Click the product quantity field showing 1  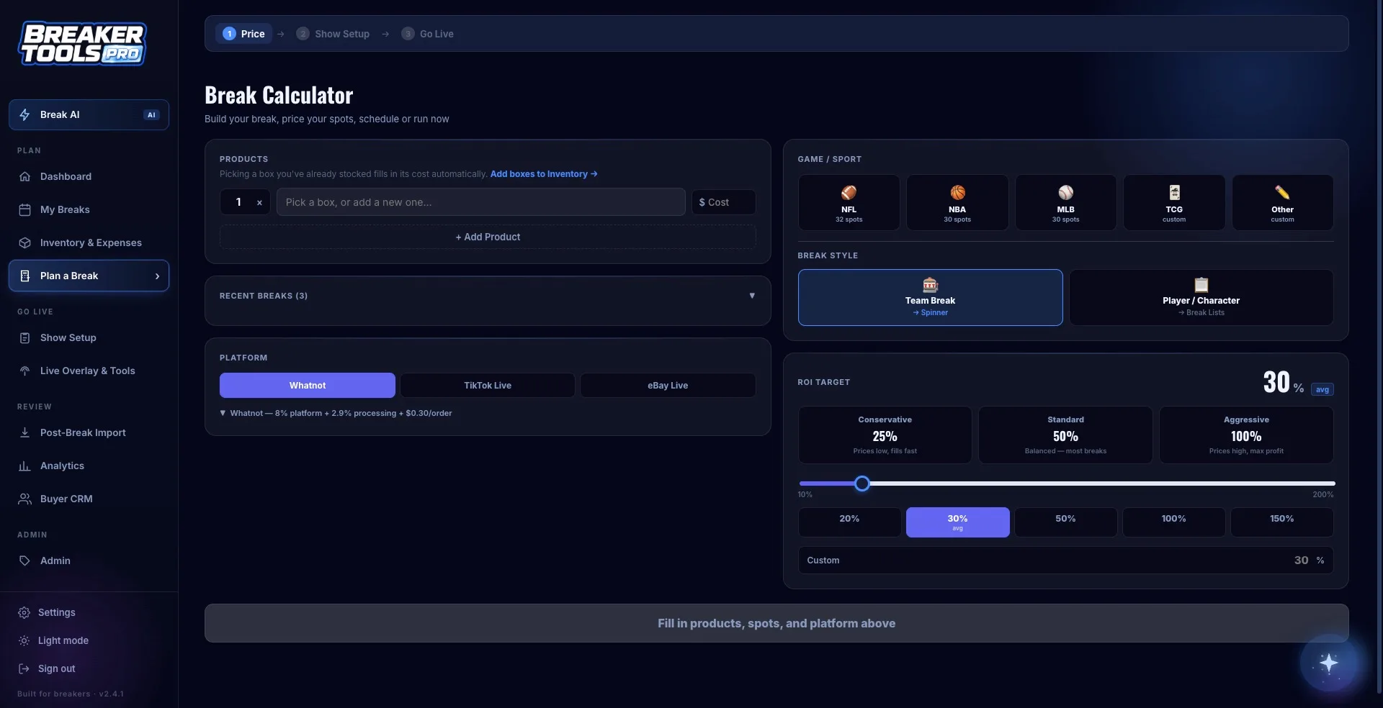click(238, 202)
